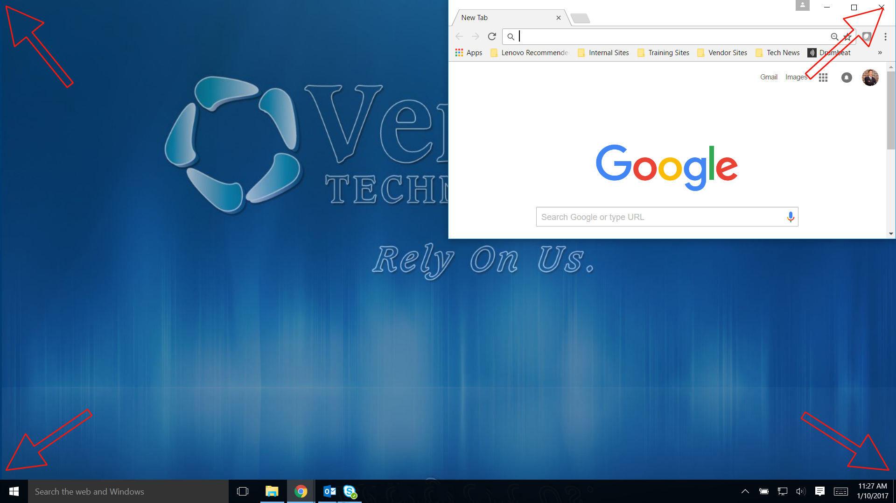Open Task View on the taskbar
Screen dimensions: 896x503
point(243,491)
